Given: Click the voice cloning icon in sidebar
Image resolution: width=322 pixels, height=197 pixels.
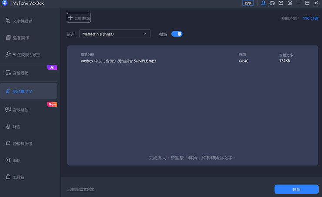Looking at the screenshot, I should (8, 37).
